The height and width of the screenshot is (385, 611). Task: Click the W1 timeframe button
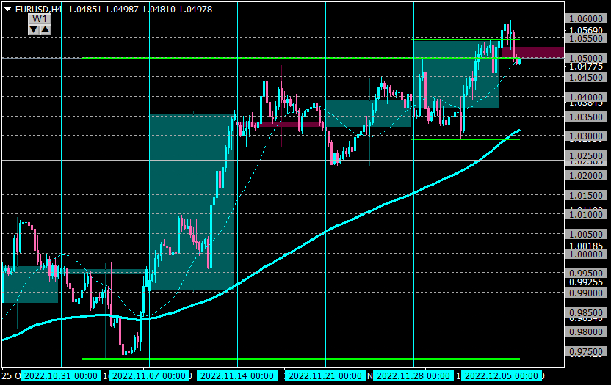point(40,19)
